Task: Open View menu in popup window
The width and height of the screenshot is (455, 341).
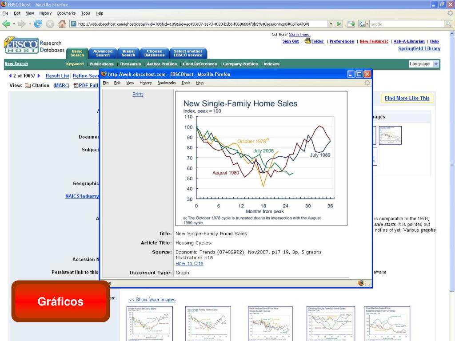Action: pos(130,83)
